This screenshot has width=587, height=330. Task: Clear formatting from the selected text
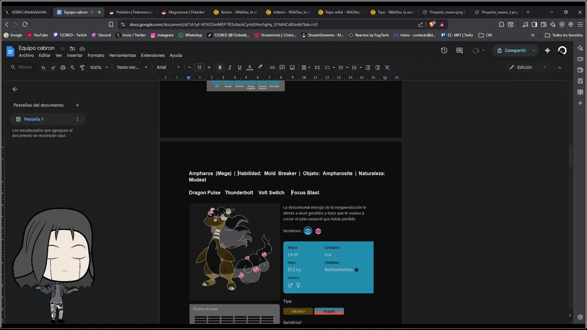coord(387,67)
